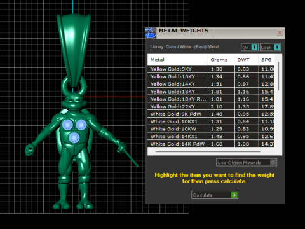Select the jump ring on the pendant
The height and width of the screenshot is (229, 305).
[x=64, y=86]
